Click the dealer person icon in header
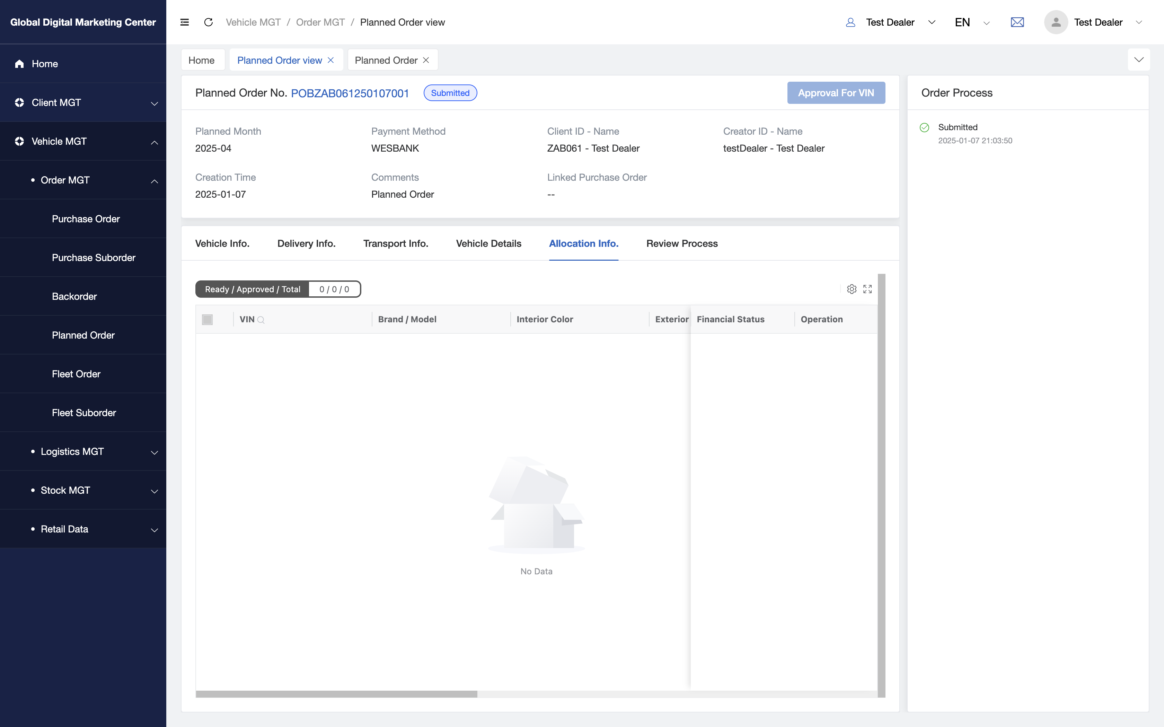The image size is (1164, 727). 850,22
